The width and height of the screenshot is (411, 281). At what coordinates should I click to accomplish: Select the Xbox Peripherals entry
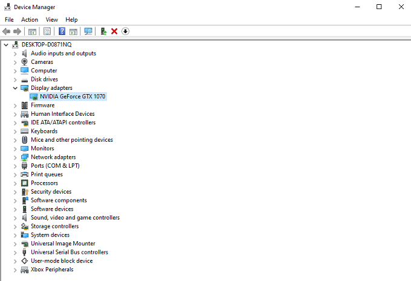point(52,270)
